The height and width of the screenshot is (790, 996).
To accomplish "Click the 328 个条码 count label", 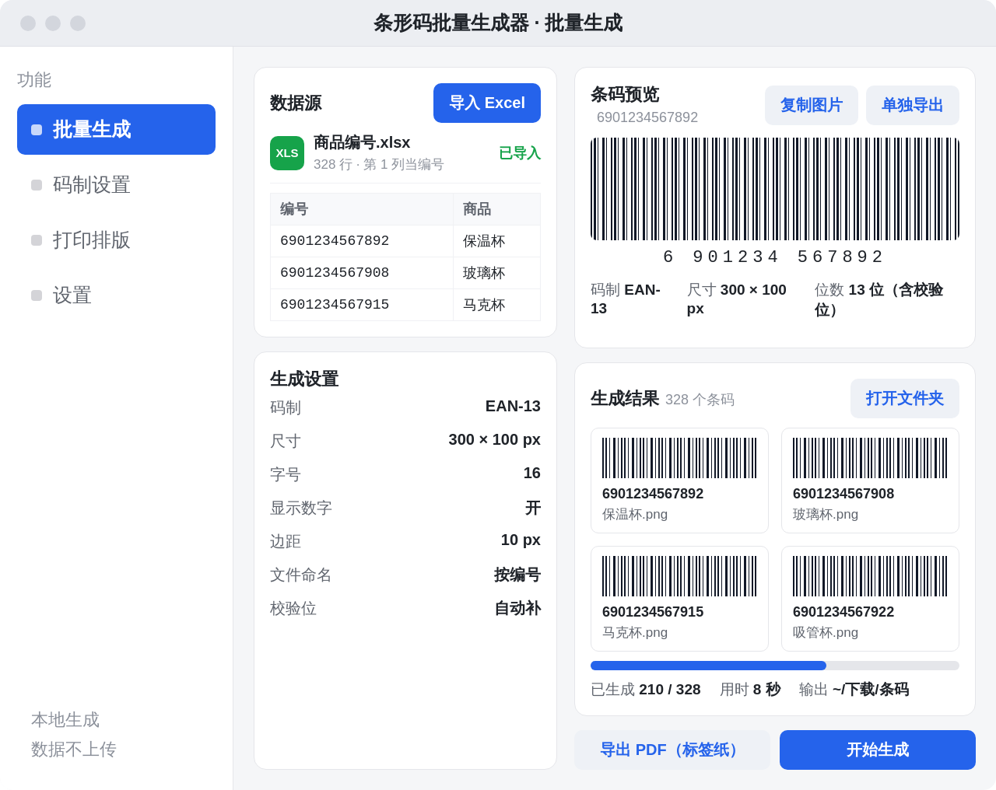I will 700,400.
